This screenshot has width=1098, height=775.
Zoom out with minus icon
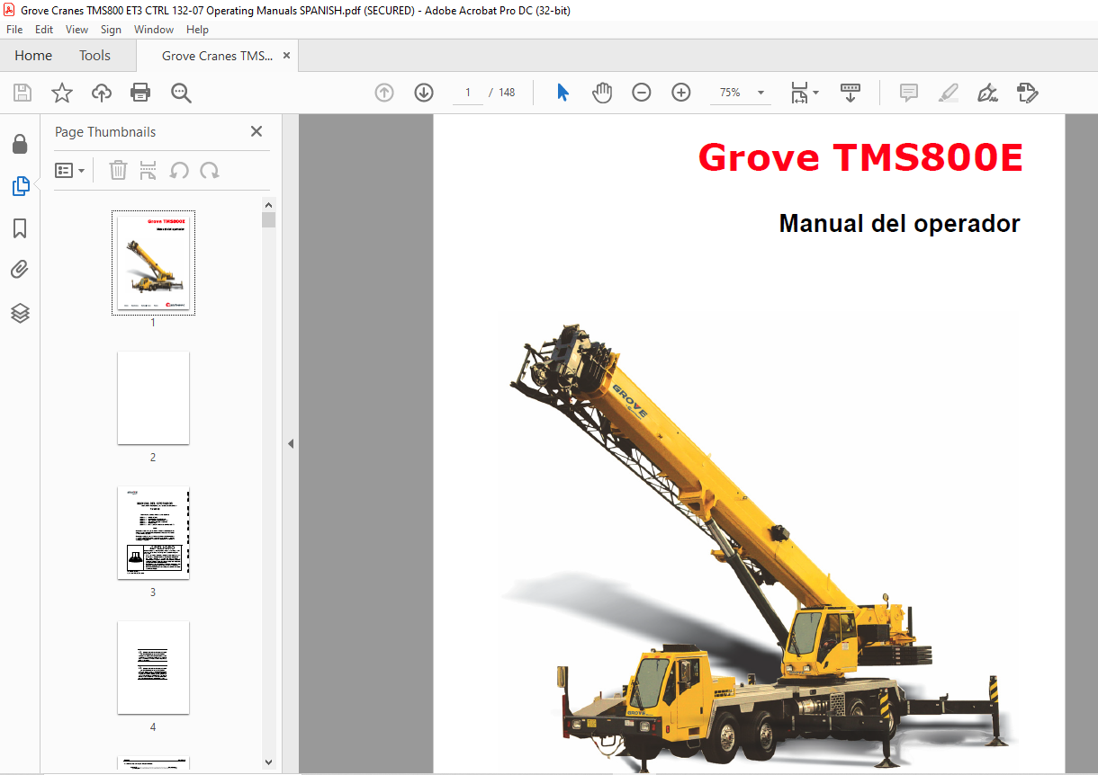tap(642, 93)
